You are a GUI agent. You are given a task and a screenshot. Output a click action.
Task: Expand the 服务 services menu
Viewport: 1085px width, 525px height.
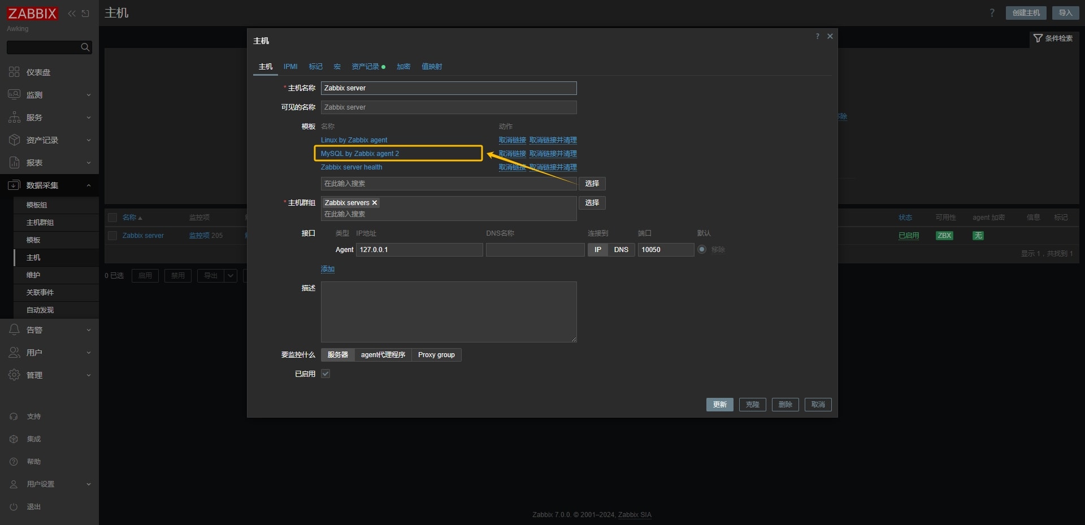49,118
